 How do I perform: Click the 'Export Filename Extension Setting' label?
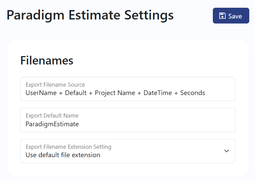click(68, 147)
